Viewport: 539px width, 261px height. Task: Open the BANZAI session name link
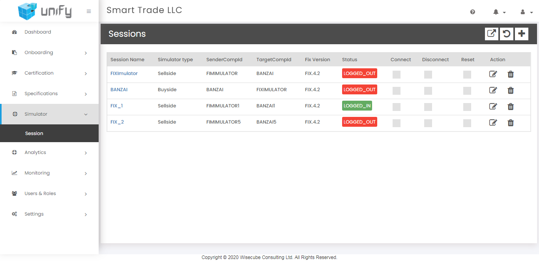tap(119, 90)
